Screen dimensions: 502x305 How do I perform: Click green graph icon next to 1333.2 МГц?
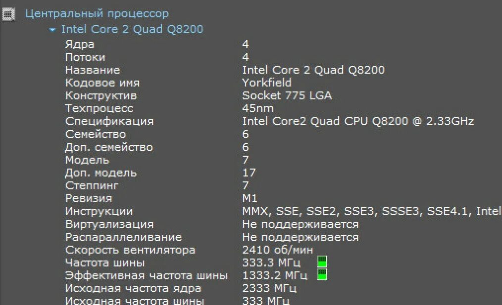pos(322,275)
